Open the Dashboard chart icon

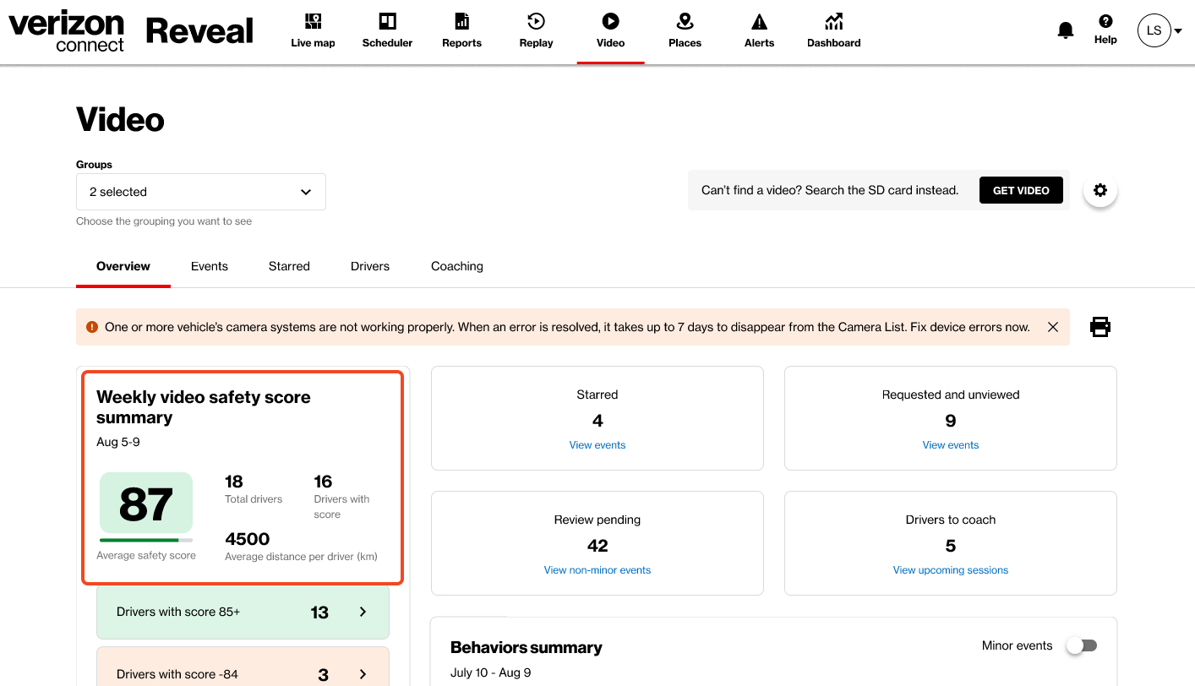(x=833, y=21)
